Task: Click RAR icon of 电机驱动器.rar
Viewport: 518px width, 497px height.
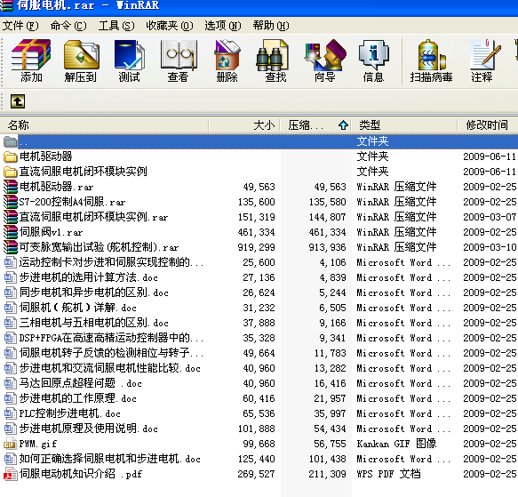Action: pos(11,187)
